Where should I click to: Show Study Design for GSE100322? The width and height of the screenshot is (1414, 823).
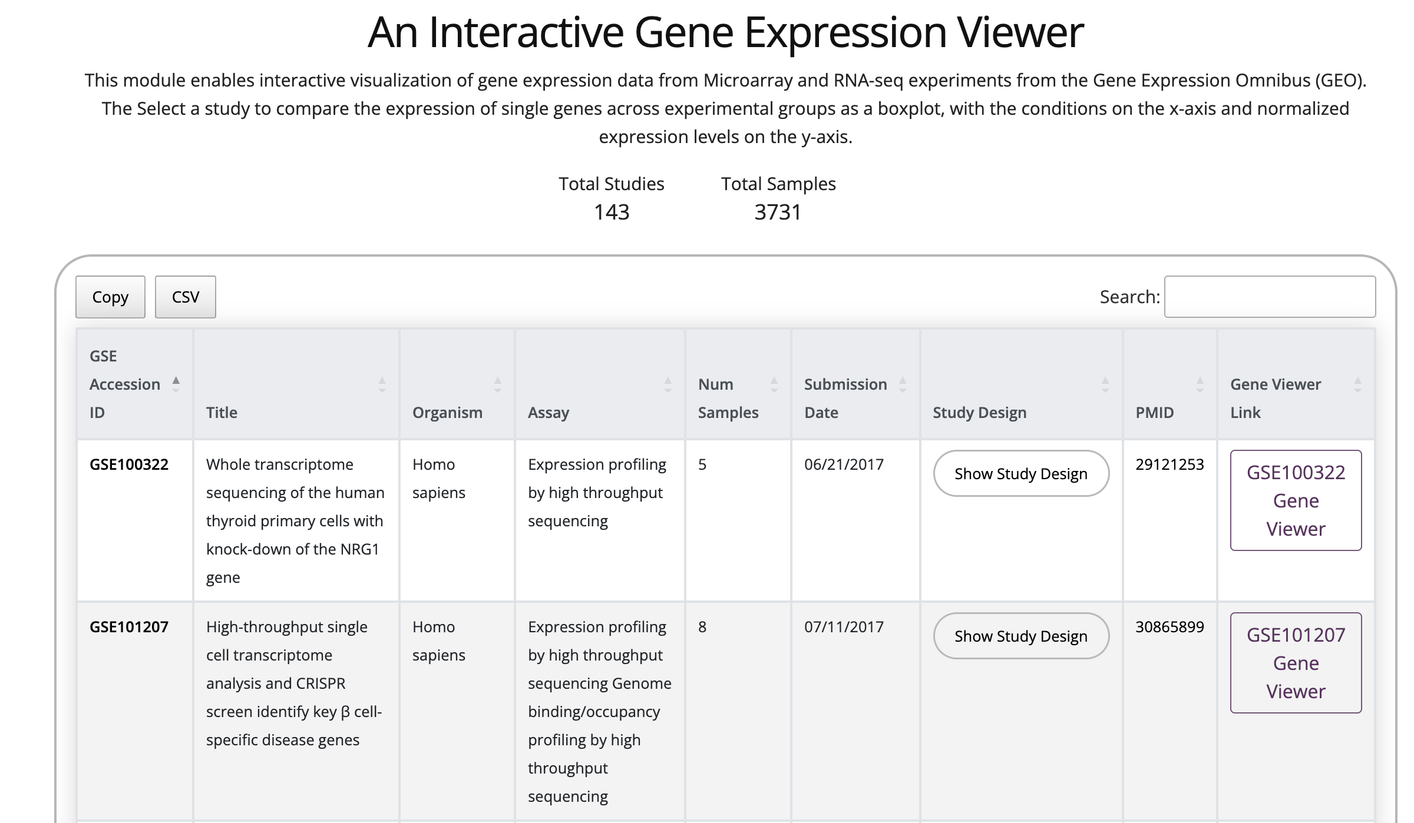(x=1020, y=473)
